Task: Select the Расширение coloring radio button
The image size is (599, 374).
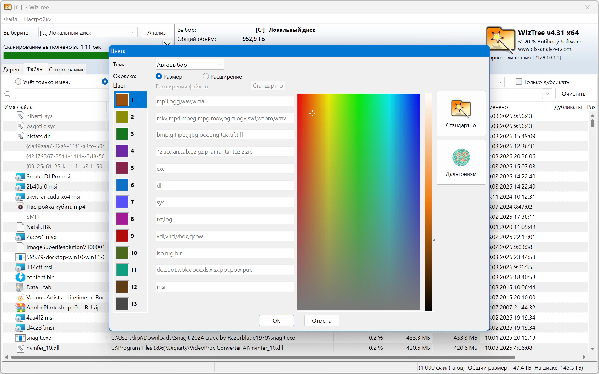Action: pyautogui.click(x=206, y=76)
